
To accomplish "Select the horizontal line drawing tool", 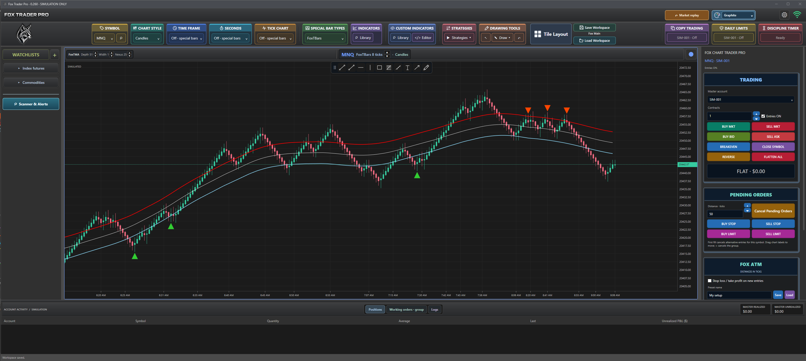I will click(x=361, y=67).
